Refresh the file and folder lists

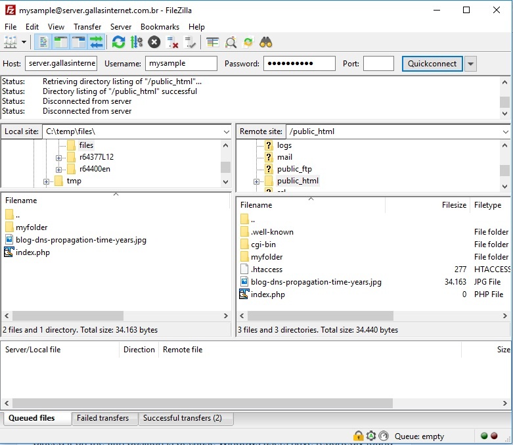(118, 42)
